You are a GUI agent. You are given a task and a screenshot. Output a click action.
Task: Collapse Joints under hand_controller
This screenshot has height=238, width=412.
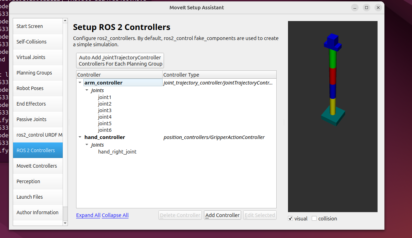pyautogui.click(x=87, y=145)
